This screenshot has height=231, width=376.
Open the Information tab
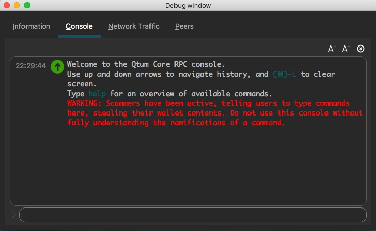click(32, 26)
